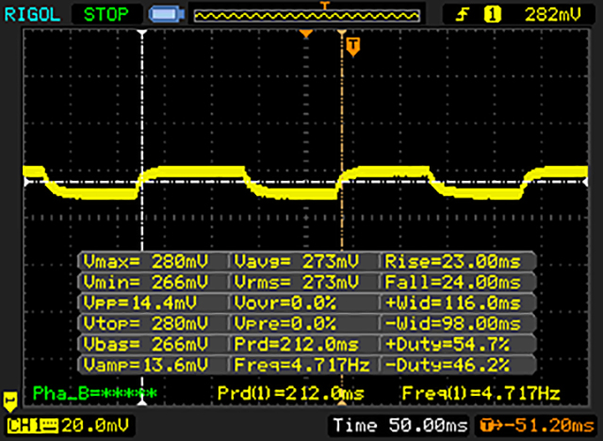Screen dimensions: 603x441
Task: Click the -Wid=98.00ms measurement
Action: point(452,324)
